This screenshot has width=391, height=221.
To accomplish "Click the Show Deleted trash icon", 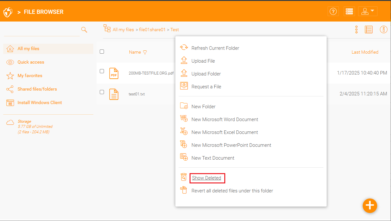I will point(183,177).
